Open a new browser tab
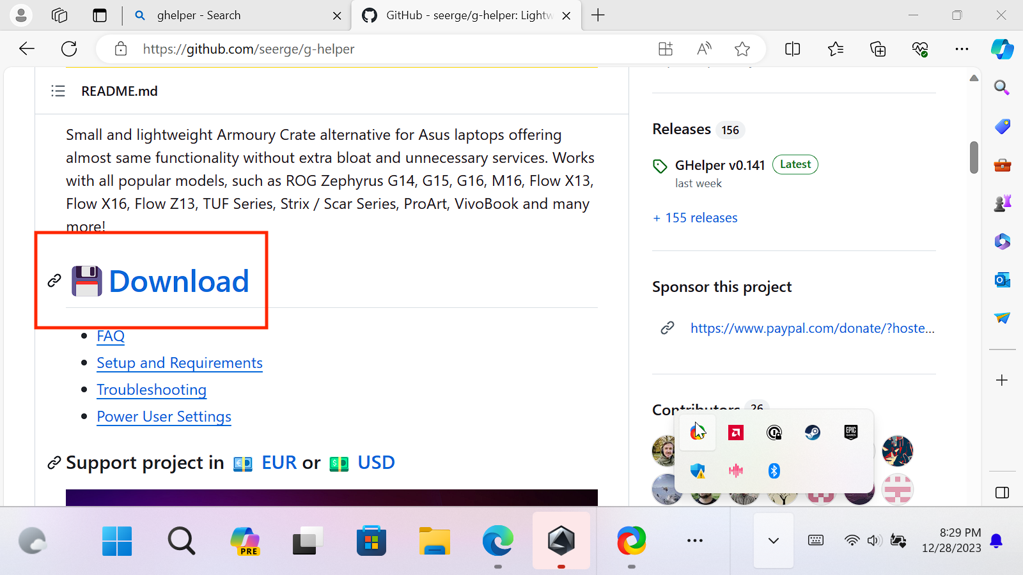The image size is (1023, 575). click(x=598, y=15)
